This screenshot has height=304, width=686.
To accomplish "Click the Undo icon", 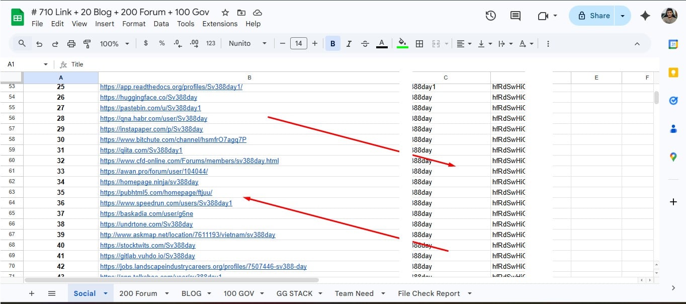I will click(39, 43).
